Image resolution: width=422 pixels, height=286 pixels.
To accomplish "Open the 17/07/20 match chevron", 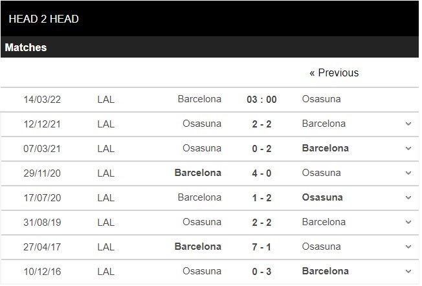I will (x=408, y=198).
